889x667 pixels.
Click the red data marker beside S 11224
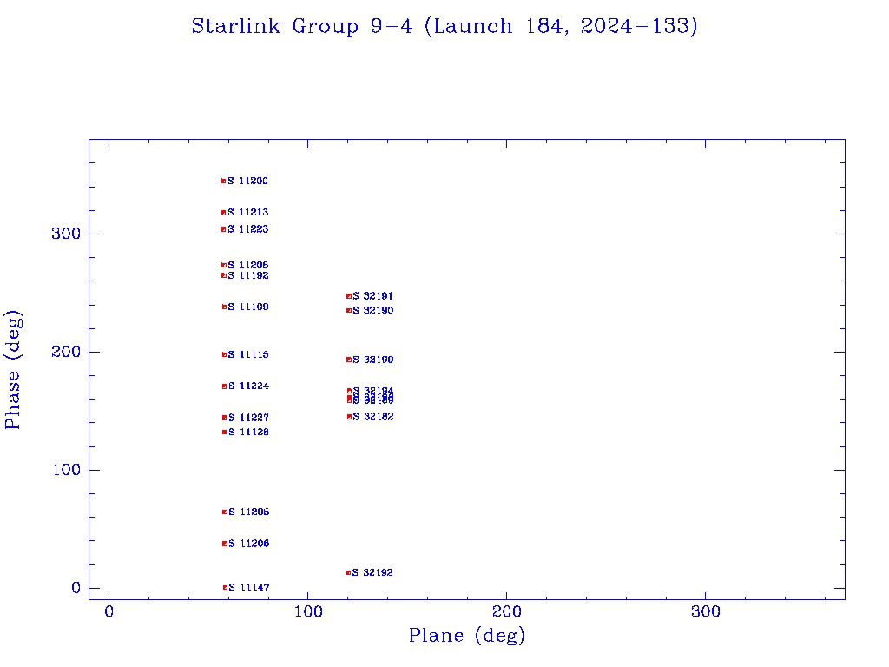pyautogui.click(x=225, y=386)
